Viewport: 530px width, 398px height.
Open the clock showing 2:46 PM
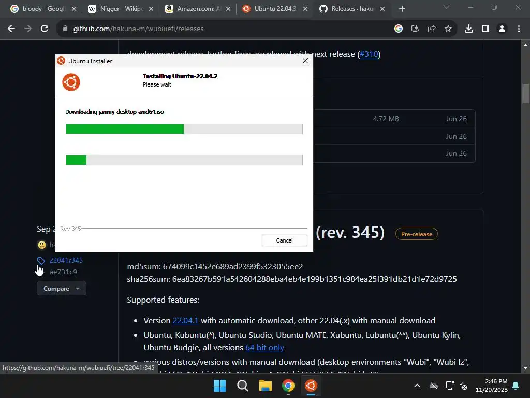click(x=492, y=386)
